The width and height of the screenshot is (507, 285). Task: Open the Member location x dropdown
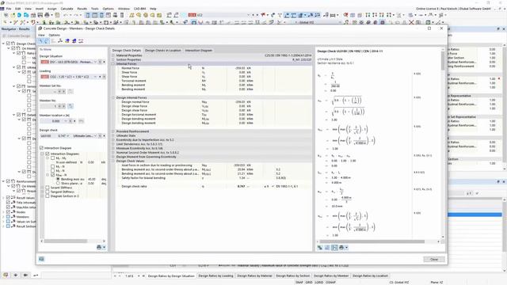coord(66,121)
